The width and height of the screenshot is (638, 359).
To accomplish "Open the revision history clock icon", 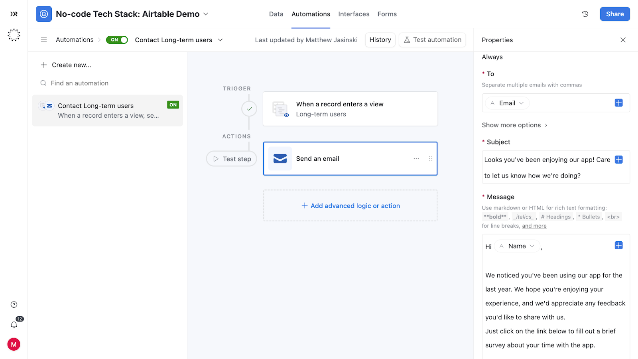I will [x=585, y=14].
